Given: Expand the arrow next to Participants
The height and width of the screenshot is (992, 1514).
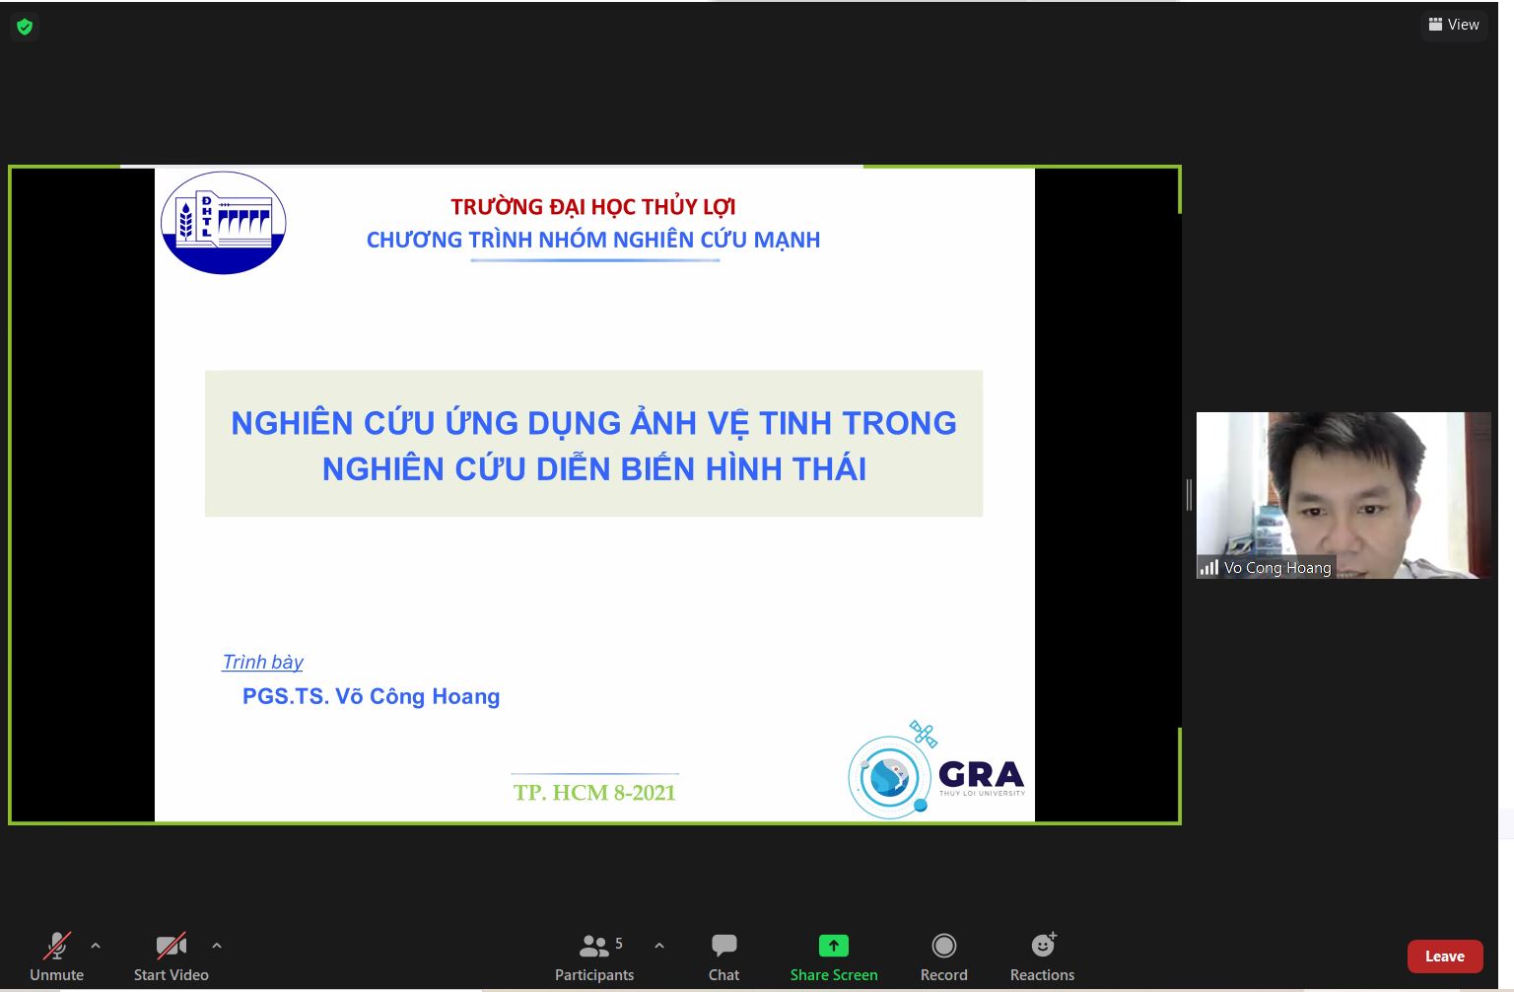Looking at the screenshot, I should pos(659,945).
